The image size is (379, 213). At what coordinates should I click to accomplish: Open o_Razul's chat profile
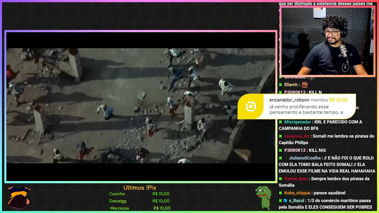tap(296, 201)
